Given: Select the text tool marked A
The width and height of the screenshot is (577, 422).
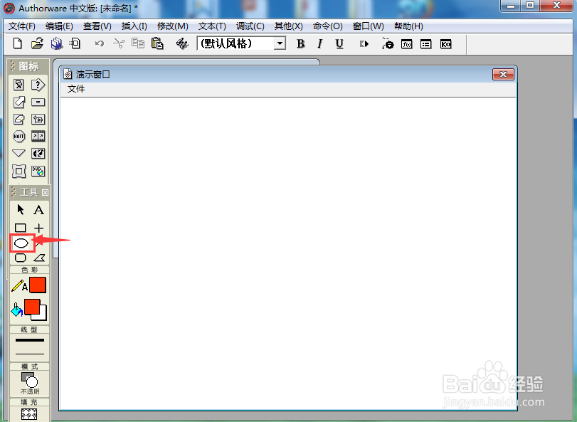Looking at the screenshot, I should [38, 210].
